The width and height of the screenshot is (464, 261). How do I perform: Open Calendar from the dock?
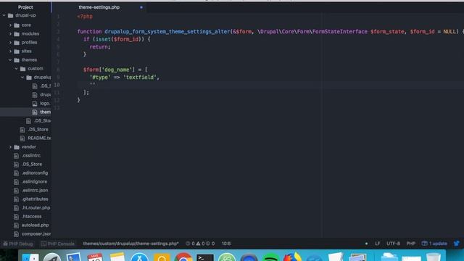[95, 257]
